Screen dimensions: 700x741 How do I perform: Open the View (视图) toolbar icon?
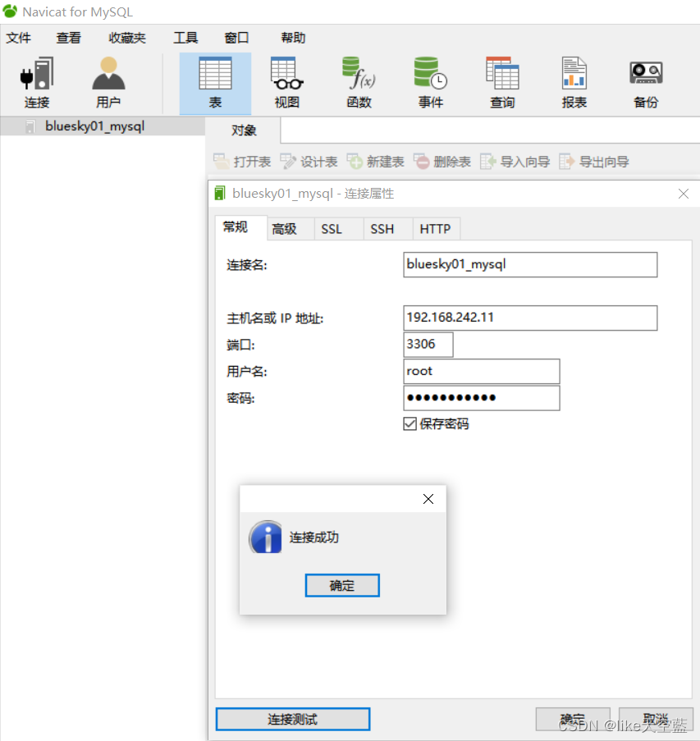point(287,84)
